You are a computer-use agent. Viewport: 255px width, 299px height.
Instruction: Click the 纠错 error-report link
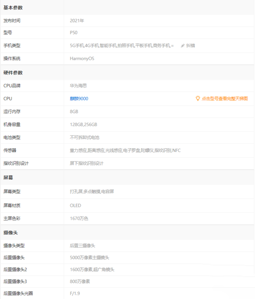tap(191, 45)
